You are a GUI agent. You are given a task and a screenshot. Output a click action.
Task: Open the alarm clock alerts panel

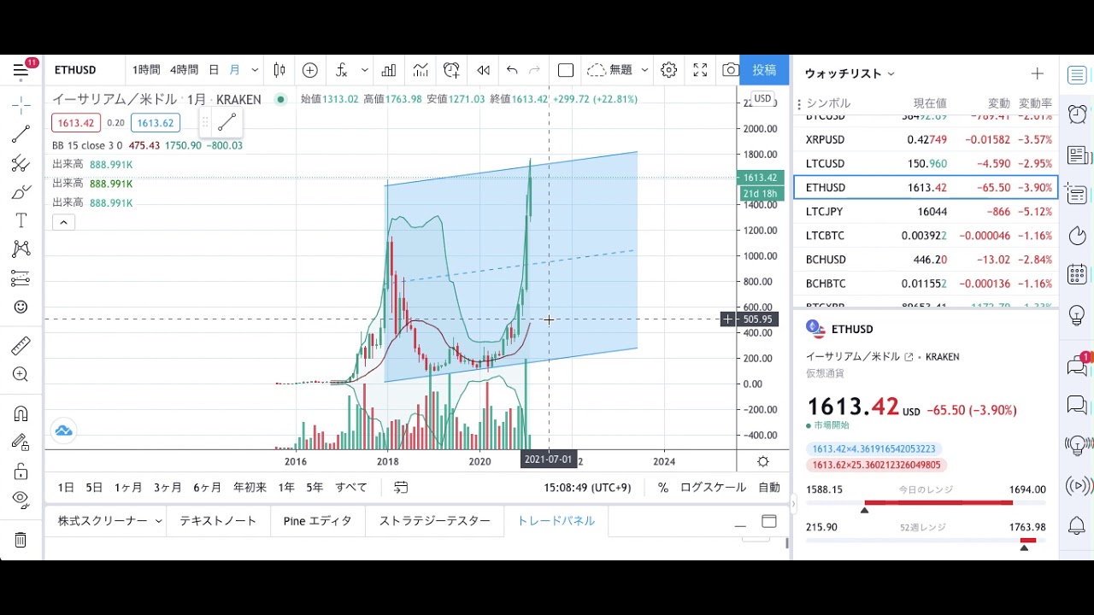point(1077,114)
